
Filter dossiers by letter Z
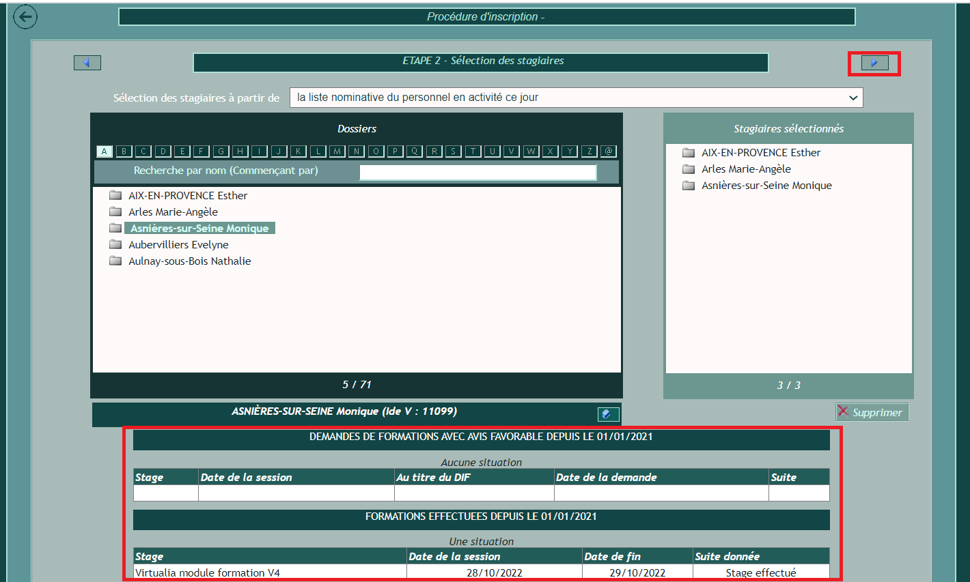click(589, 151)
